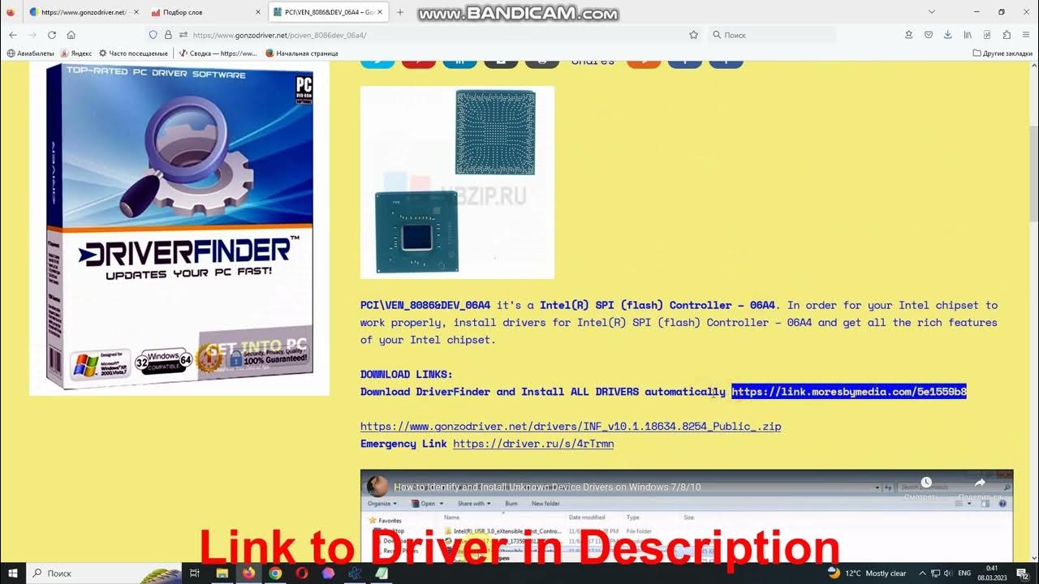The width and height of the screenshot is (1039, 584).
Task: Click the YouTube channel avatar
Action: point(377,487)
